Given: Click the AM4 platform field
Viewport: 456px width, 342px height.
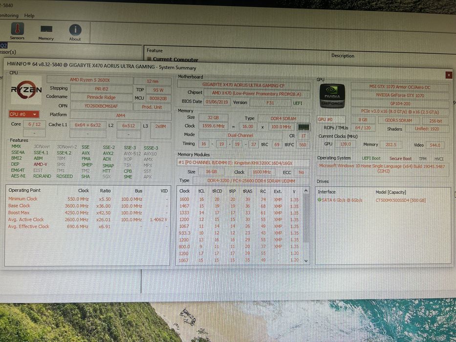Looking at the screenshot, I should 120,115.
